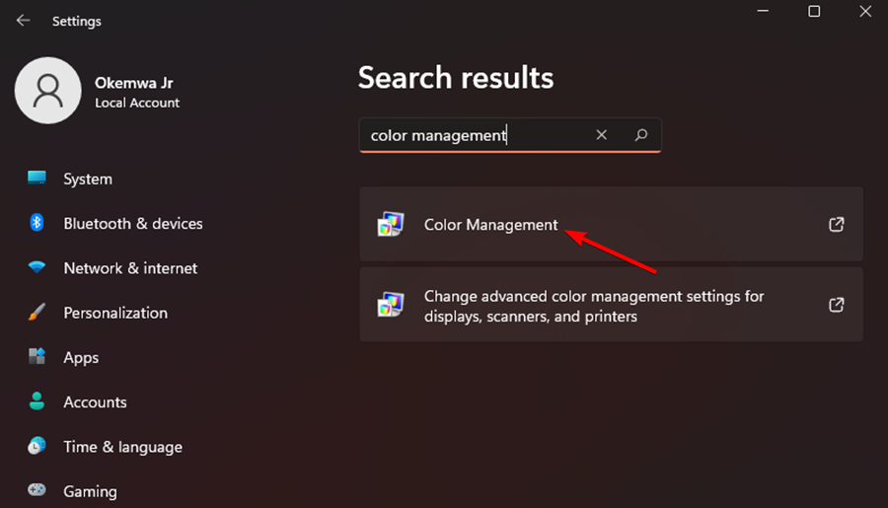Click external link icon for Color Management
This screenshot has height=508, width=888.
coord(837,225)
